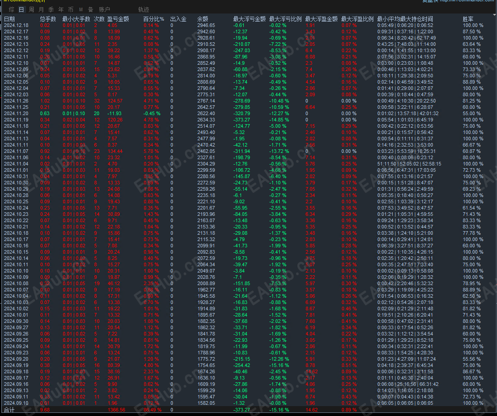Click the 最大浮亏金额 column header
Screen dimensions: 497x416
pos(250,19)
